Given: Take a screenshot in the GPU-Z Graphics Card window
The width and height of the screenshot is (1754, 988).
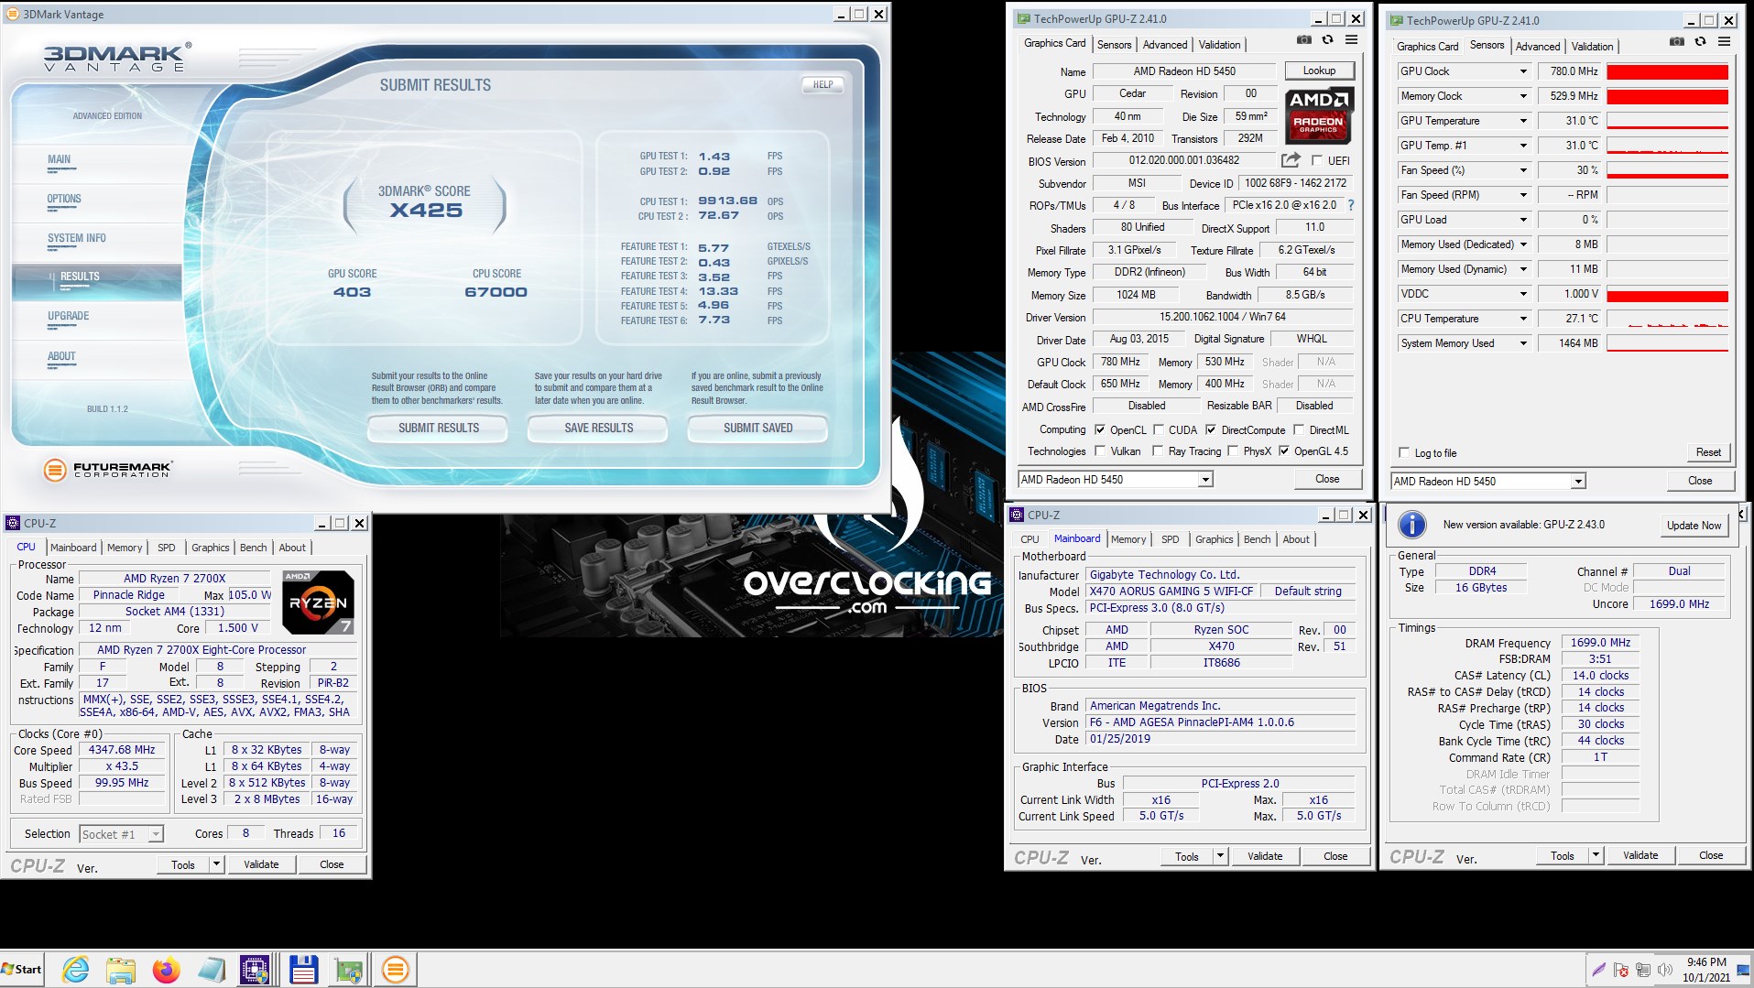Looking at the screenshot, I should [1303, 40].
